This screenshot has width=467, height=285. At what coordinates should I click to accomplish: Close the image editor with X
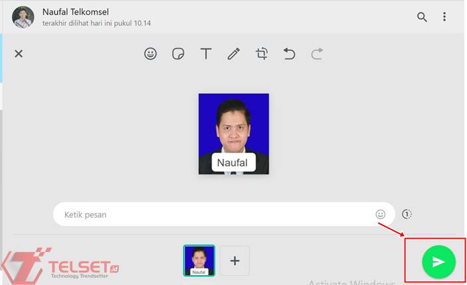tap(19, 54)
